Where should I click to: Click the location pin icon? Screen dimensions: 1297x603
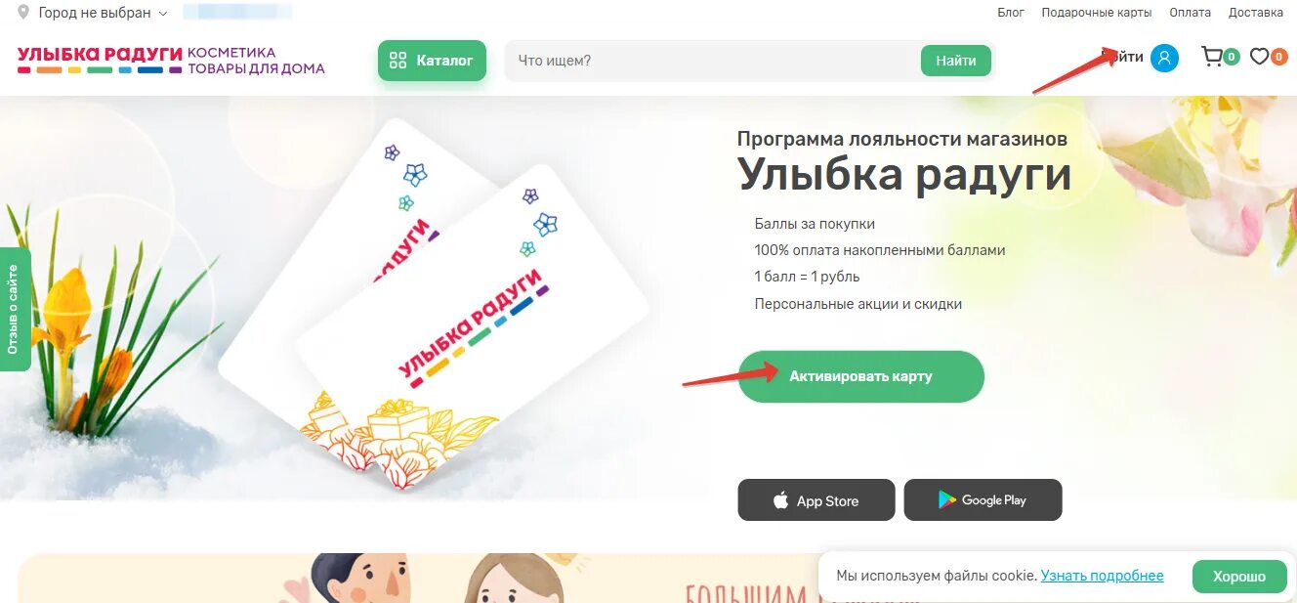(x=23, y=13)
